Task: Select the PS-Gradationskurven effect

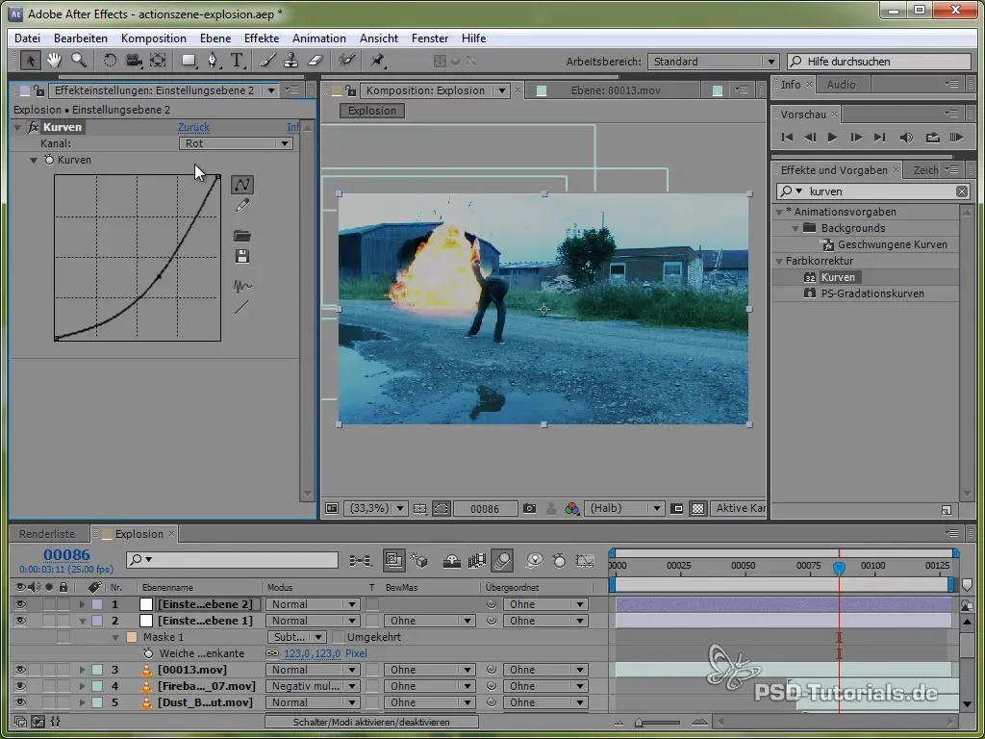Action: [x=871, y=293]
